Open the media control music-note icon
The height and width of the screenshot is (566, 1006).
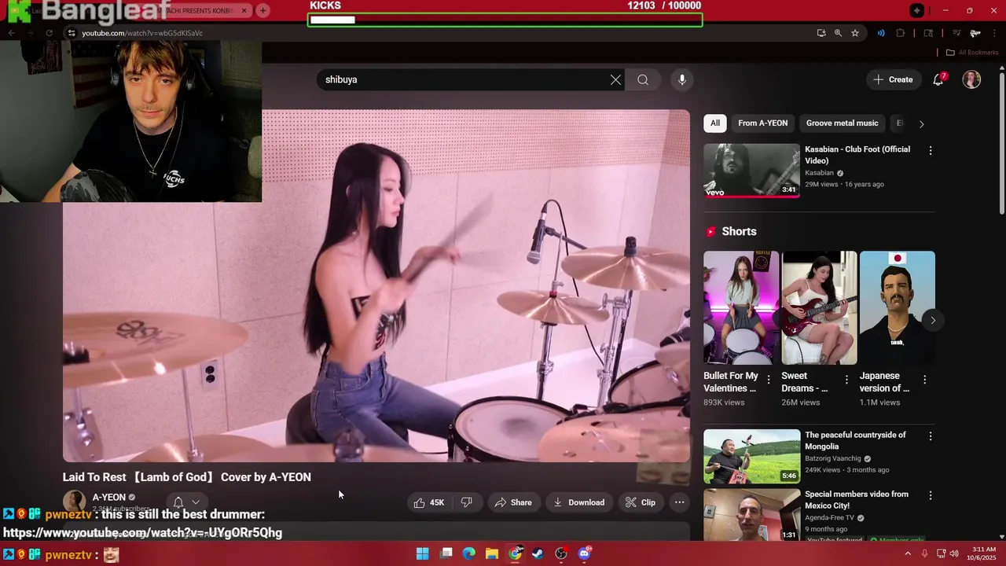point(956,33)
